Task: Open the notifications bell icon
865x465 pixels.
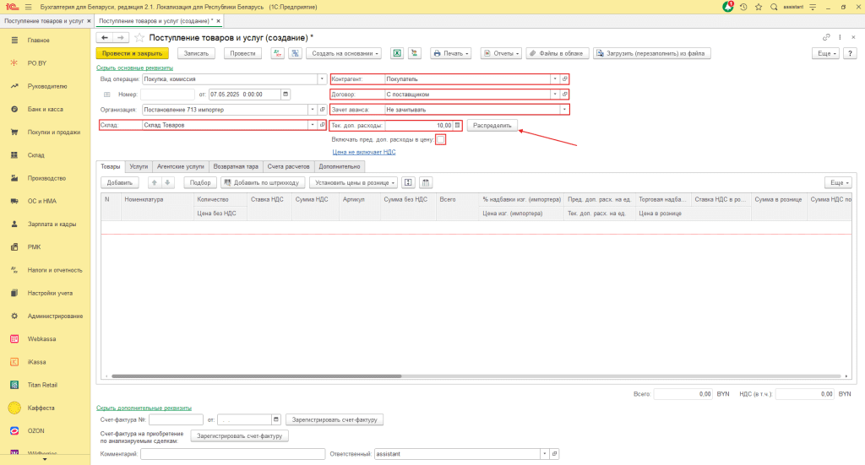Action: (x=728, y=7)
